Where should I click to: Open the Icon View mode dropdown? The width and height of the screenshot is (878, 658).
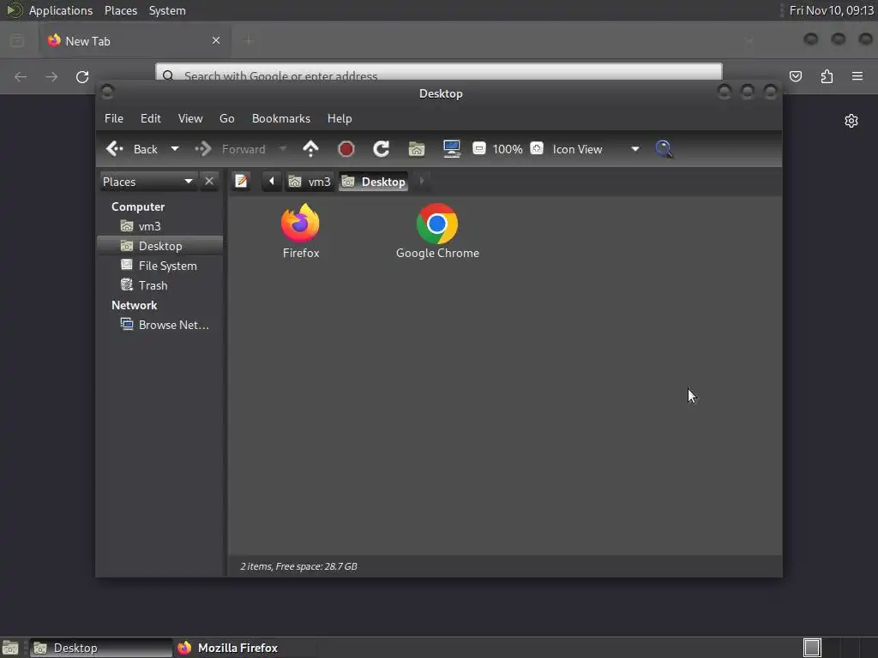[596, 149]
